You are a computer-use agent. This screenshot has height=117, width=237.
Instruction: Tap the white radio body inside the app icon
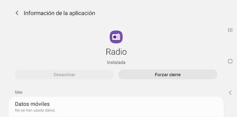pos(116,37)
